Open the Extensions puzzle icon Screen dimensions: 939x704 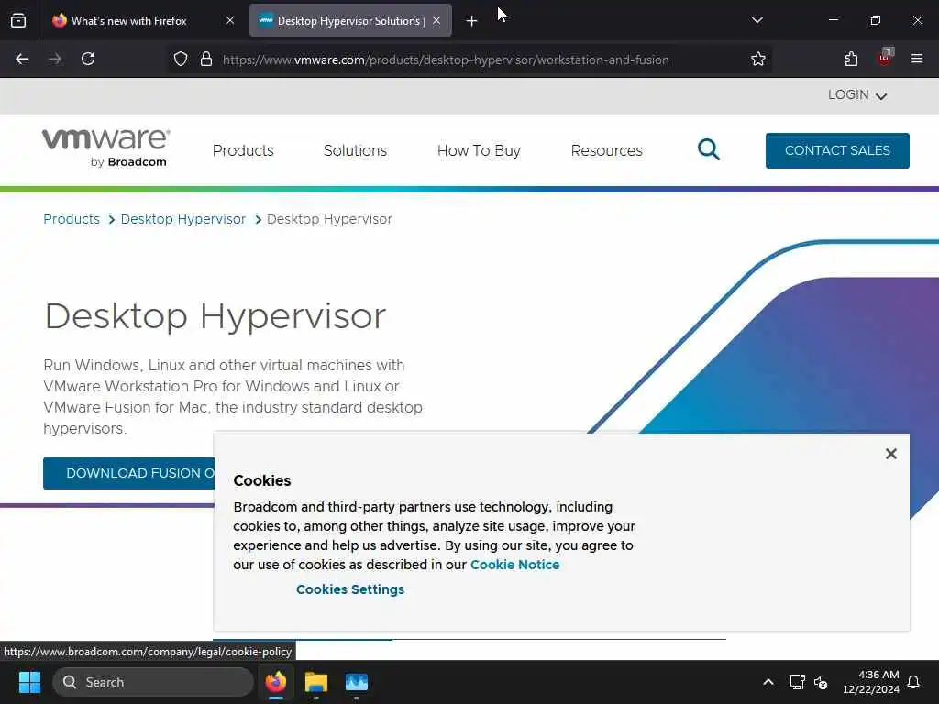851,59
